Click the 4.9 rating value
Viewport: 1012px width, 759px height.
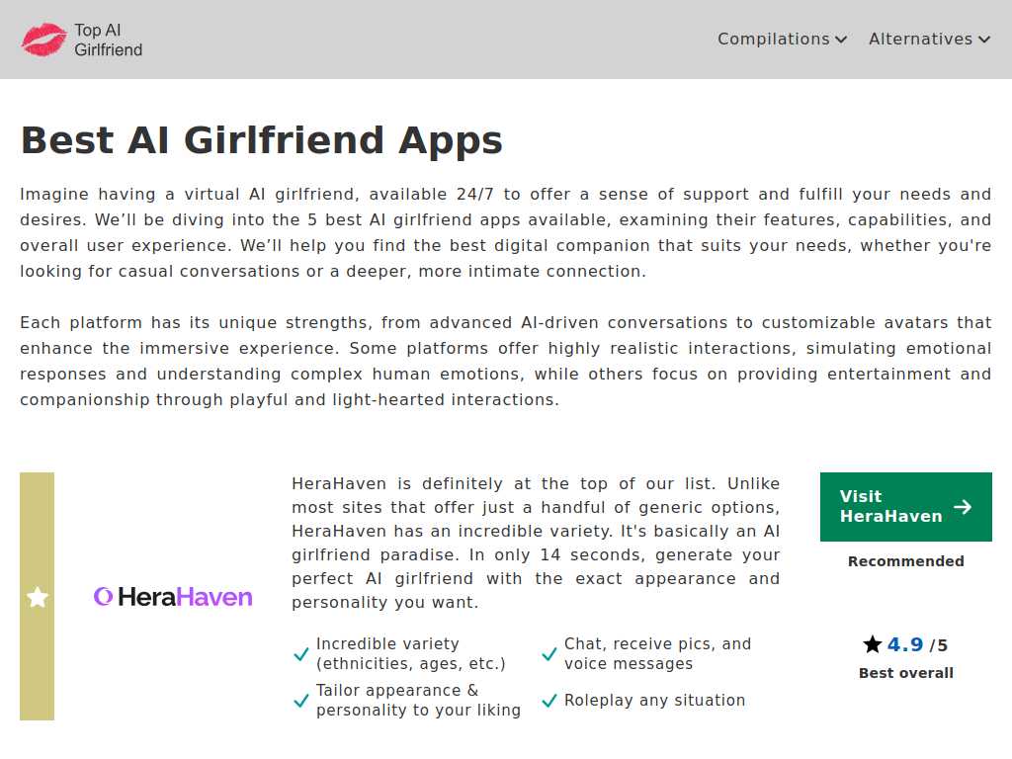point(905,644)
